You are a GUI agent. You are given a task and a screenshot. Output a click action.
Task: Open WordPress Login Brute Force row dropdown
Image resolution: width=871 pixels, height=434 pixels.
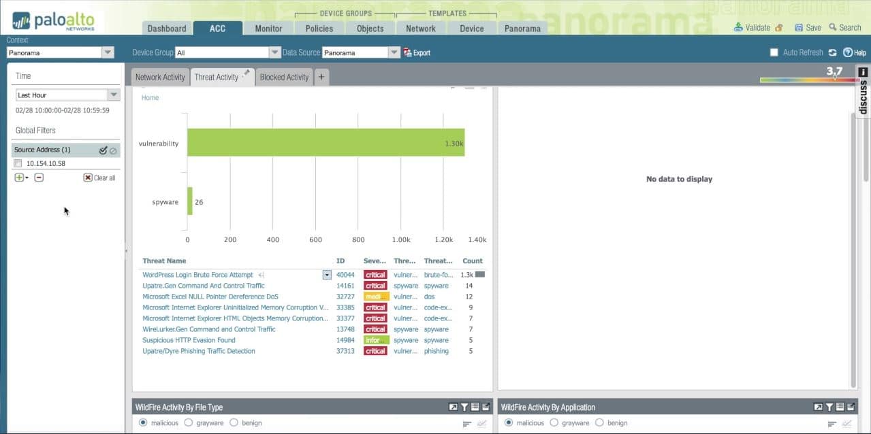(x=327, y=275)
